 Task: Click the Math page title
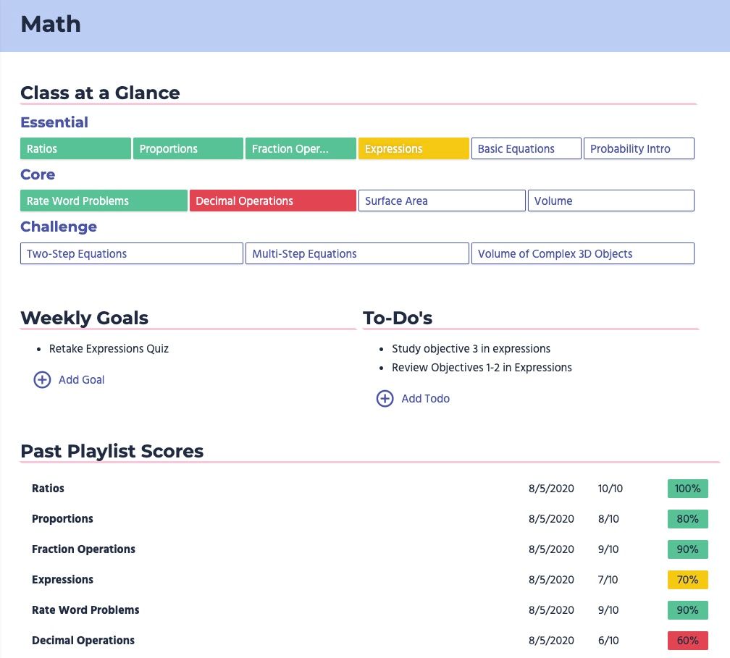(51, 24)
